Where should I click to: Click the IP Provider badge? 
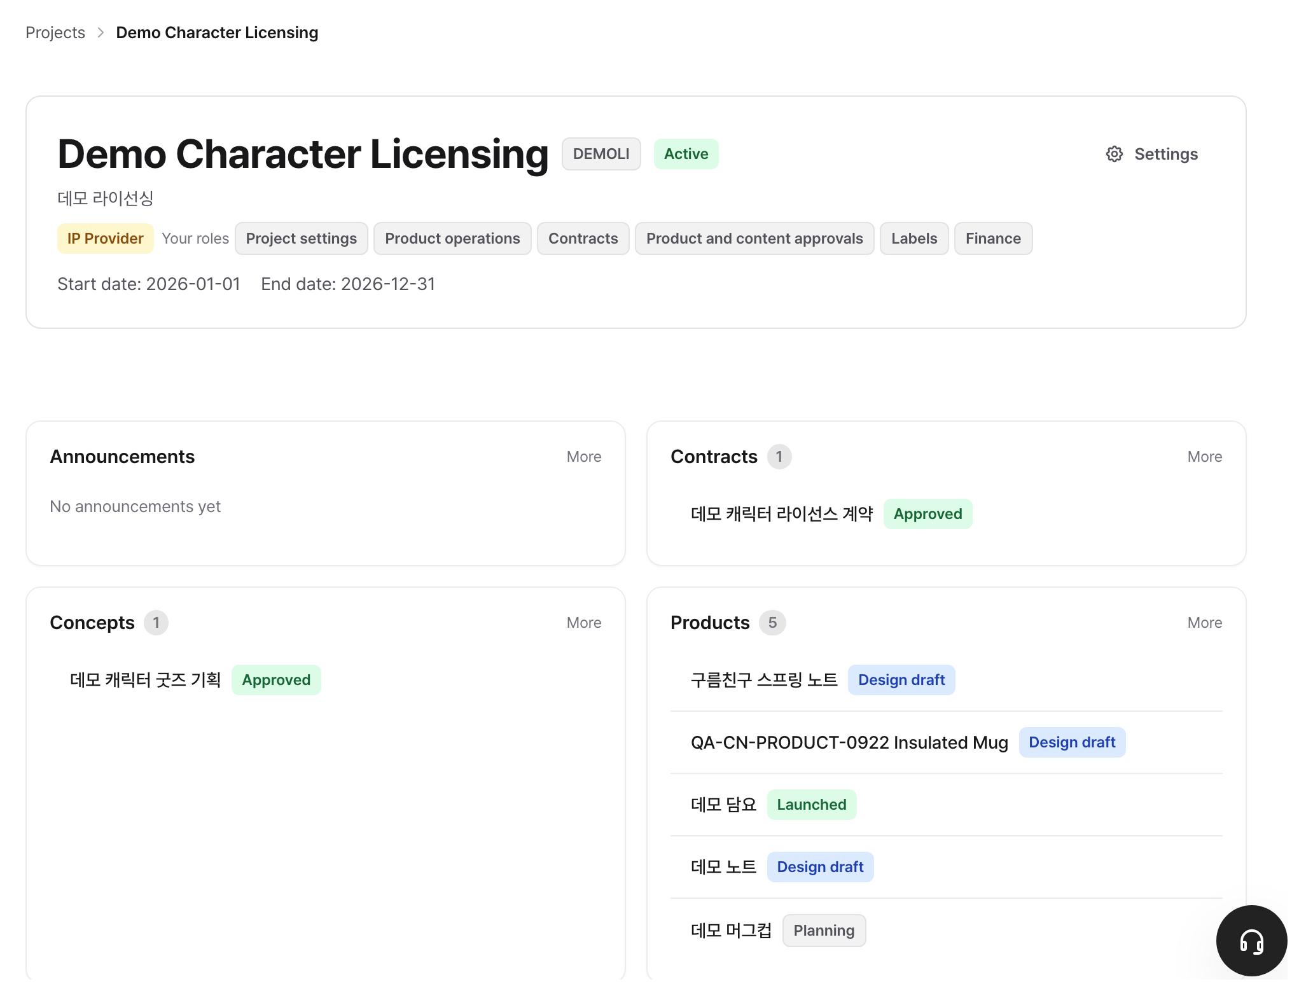click(x=106, y=239)
